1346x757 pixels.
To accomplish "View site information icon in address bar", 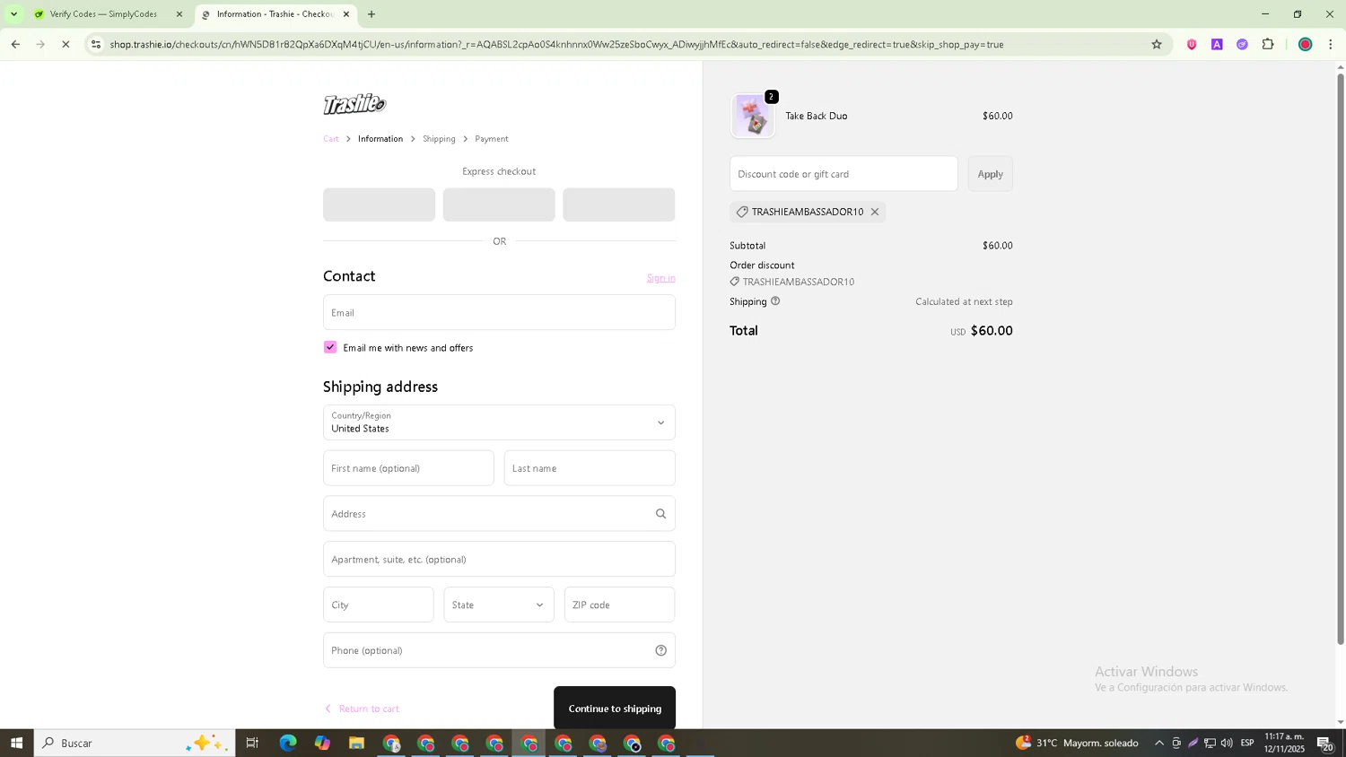I will (x=96, y=44).
